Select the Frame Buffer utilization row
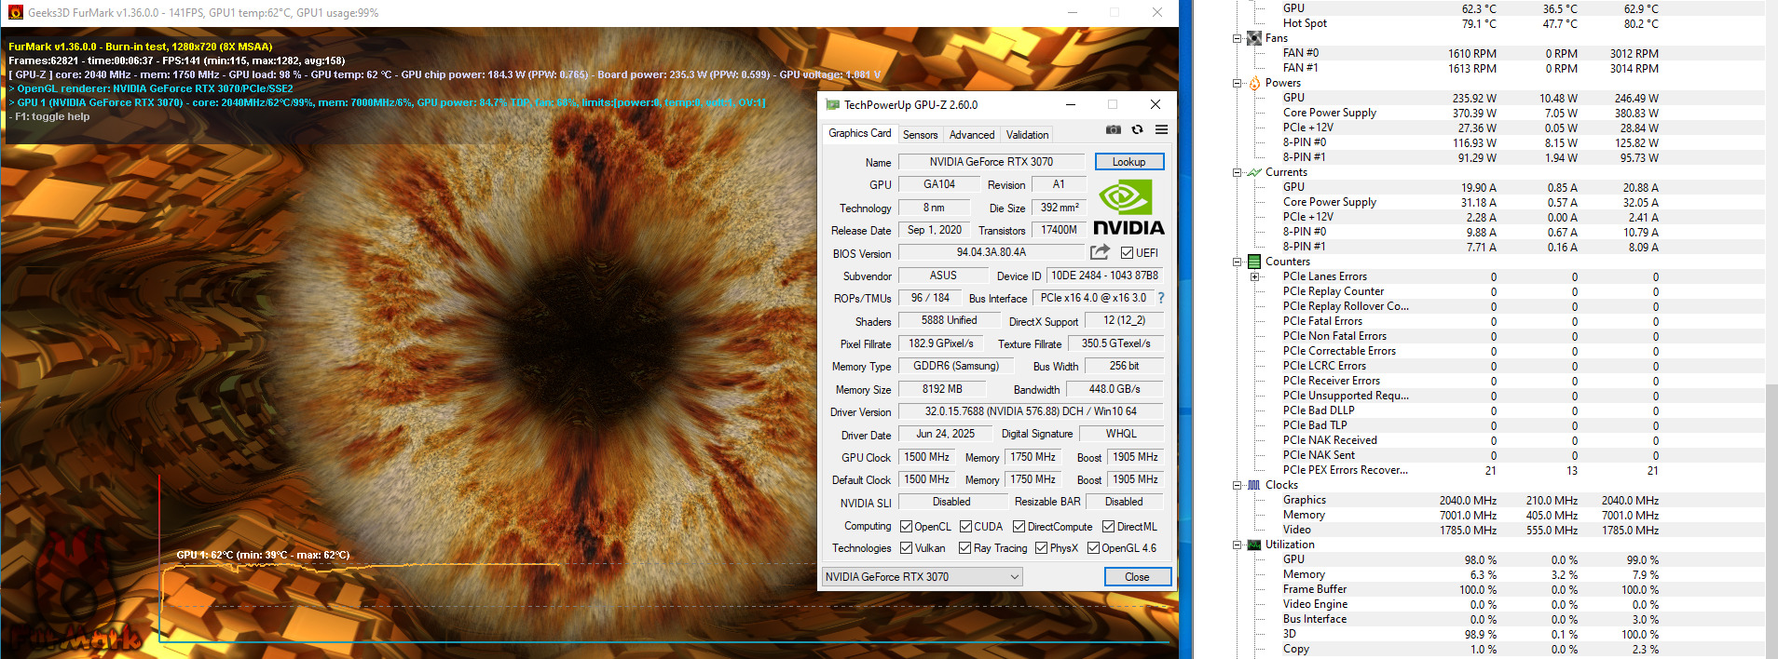Viewport: 1778px width, 659px height. click(1498, 589)
